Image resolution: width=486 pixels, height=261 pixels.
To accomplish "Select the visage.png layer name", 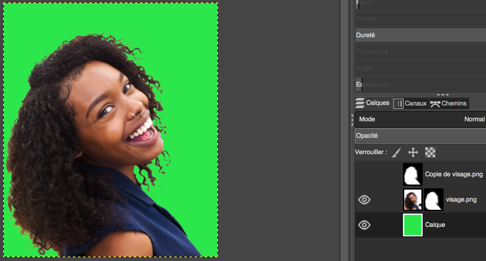I will tap(461, 200).
